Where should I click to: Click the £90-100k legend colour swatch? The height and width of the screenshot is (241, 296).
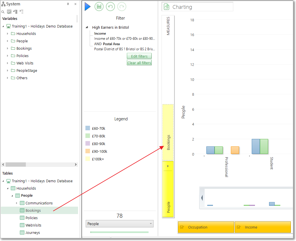pos(88,151)
